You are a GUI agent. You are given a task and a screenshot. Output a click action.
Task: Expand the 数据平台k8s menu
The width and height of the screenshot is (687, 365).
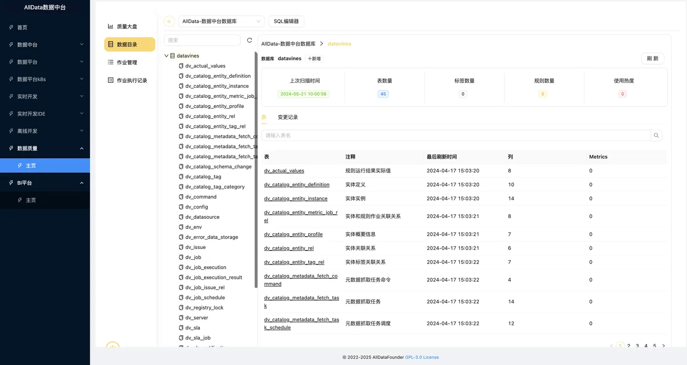coord(45,79)
